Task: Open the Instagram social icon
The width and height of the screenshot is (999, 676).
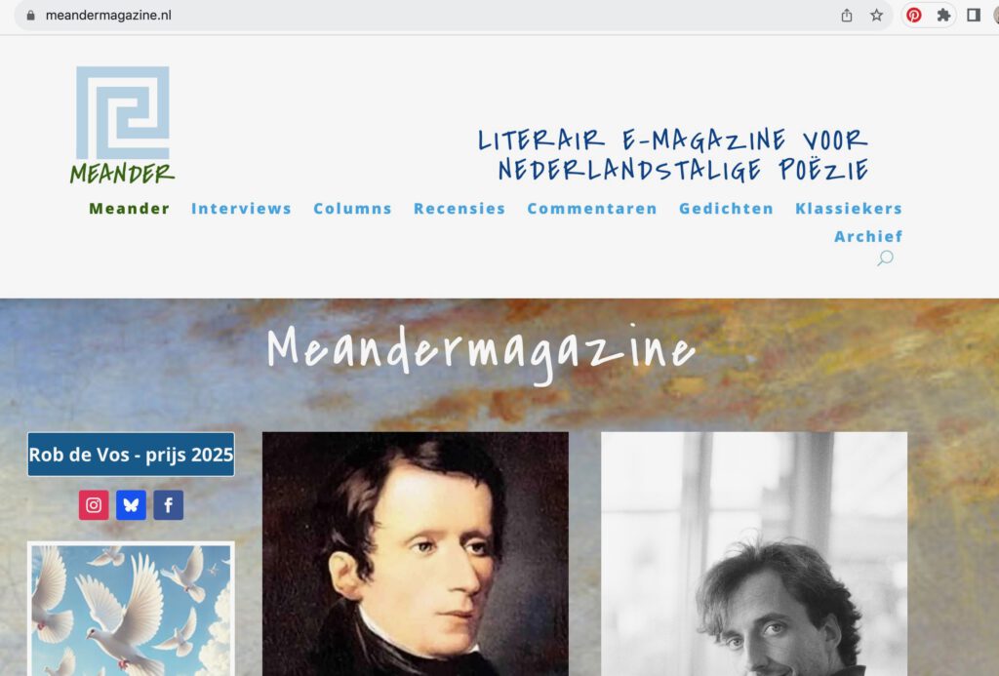Action: click(94, 505)
